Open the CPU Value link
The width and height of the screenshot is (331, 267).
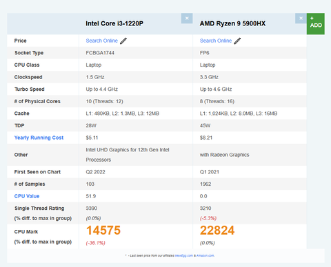point(27,196)
